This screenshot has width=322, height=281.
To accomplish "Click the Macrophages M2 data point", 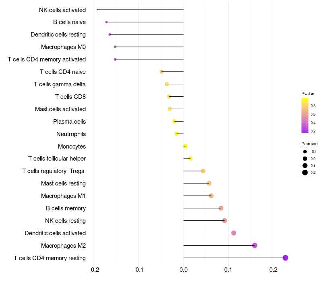I will click(254, 245).
